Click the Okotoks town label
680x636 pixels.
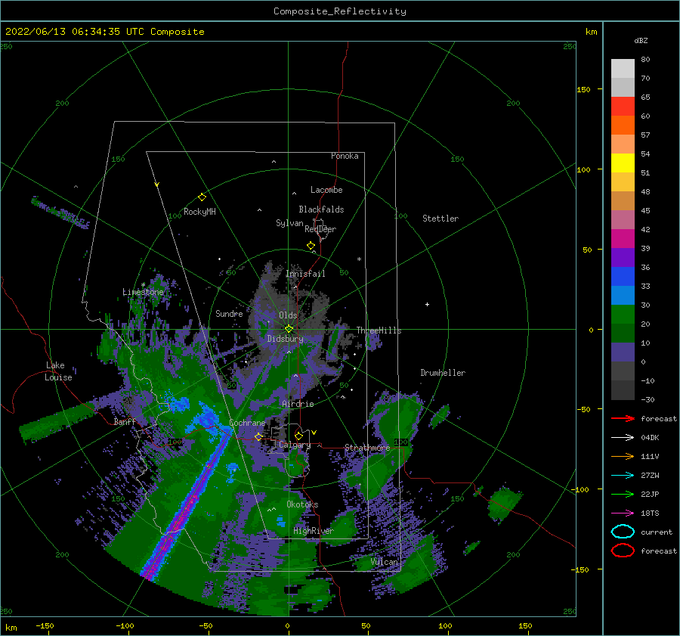pos(302,504)
